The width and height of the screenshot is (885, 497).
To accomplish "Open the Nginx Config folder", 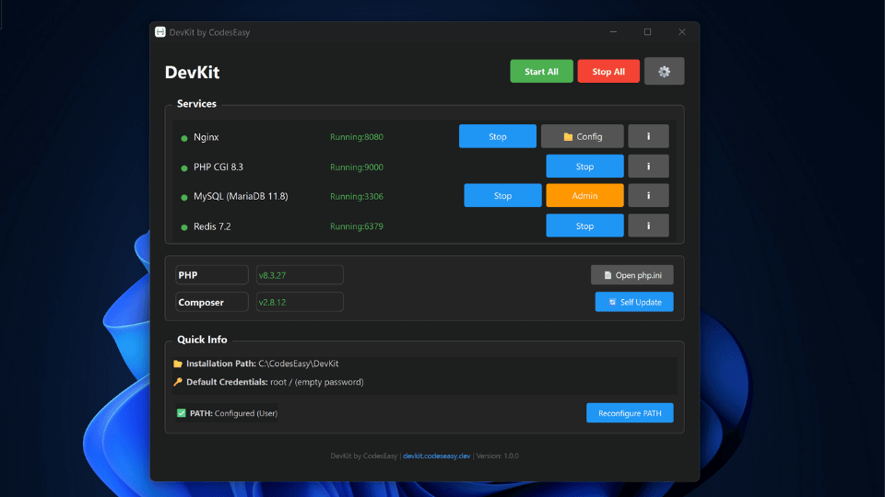I will point(582,136).
